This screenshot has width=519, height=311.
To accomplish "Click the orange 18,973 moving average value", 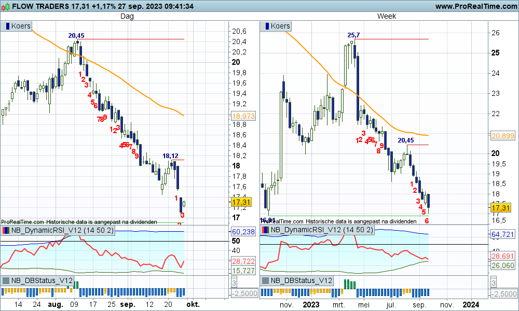I will (x=243, y=116).
